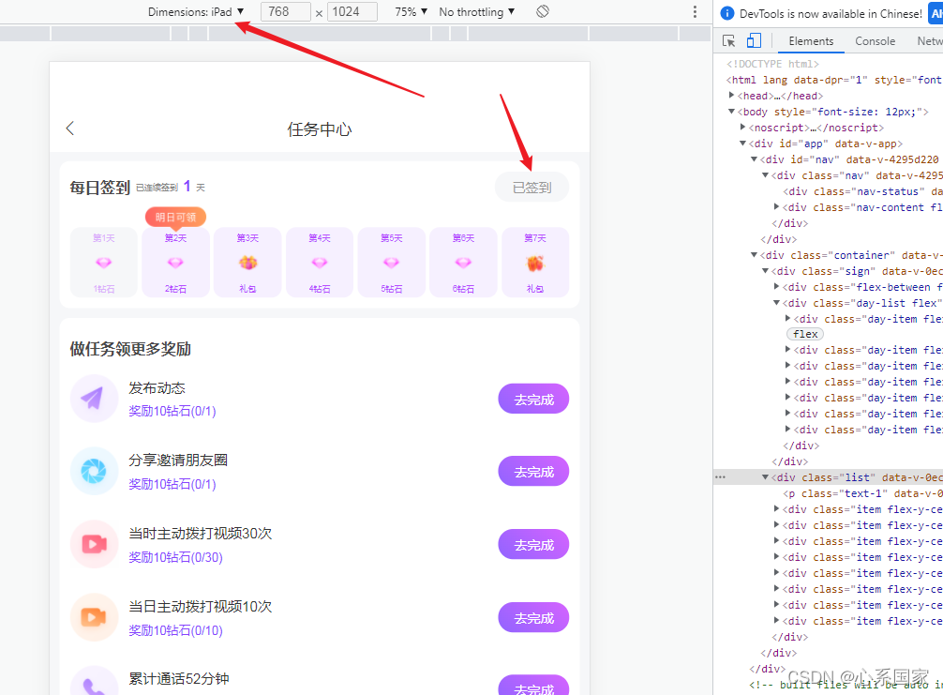
Task: Click the 768 width input field
Action: click(x=285, y=11)
